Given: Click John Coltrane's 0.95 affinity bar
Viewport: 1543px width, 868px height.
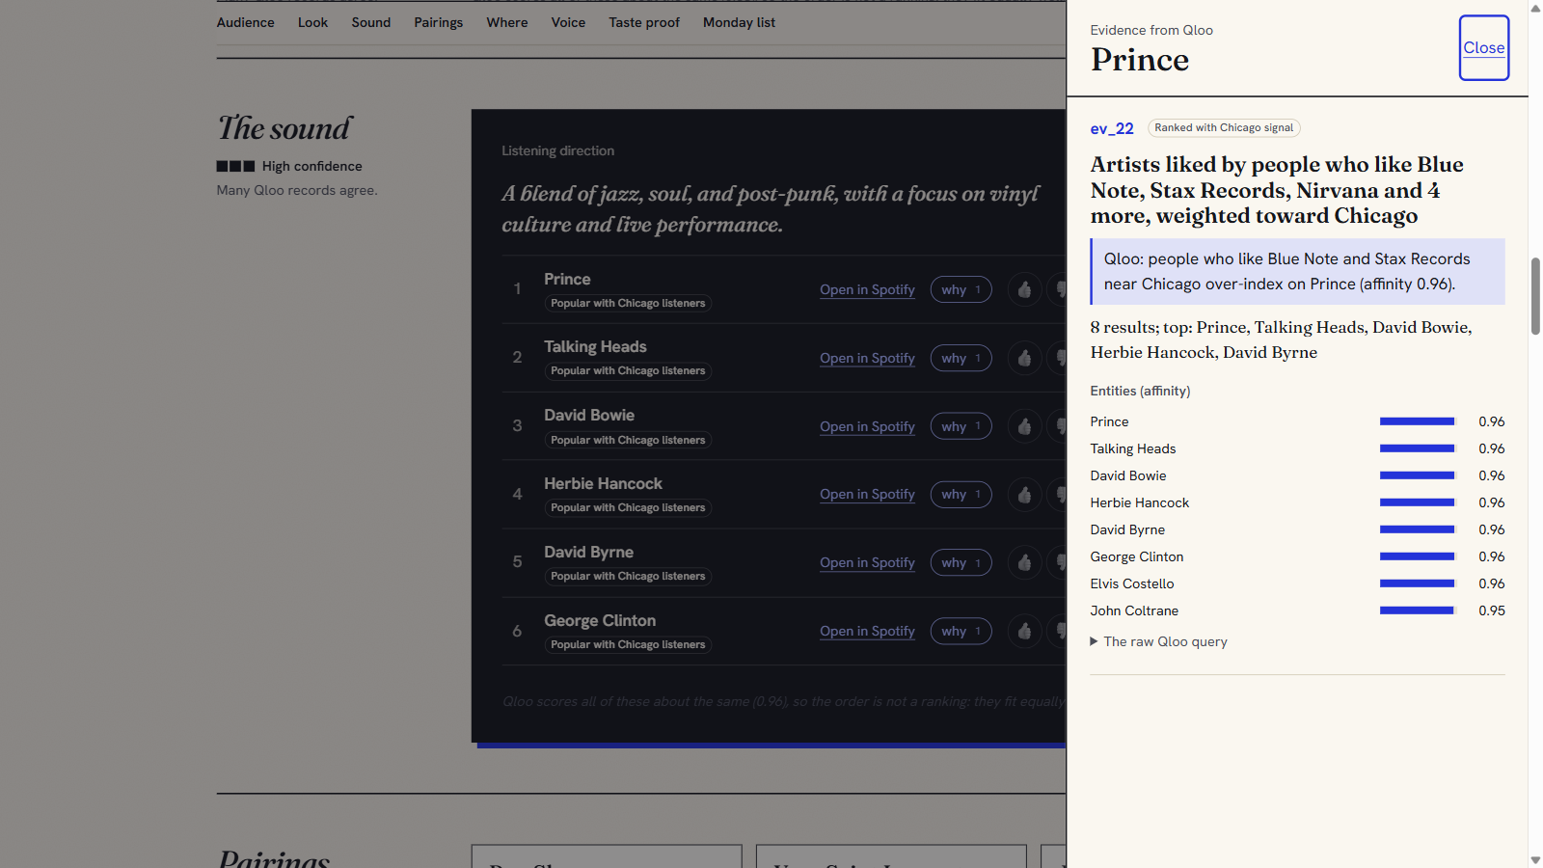Looking at the screenshot, I should pyautogui.click(x=1417, y=610).
